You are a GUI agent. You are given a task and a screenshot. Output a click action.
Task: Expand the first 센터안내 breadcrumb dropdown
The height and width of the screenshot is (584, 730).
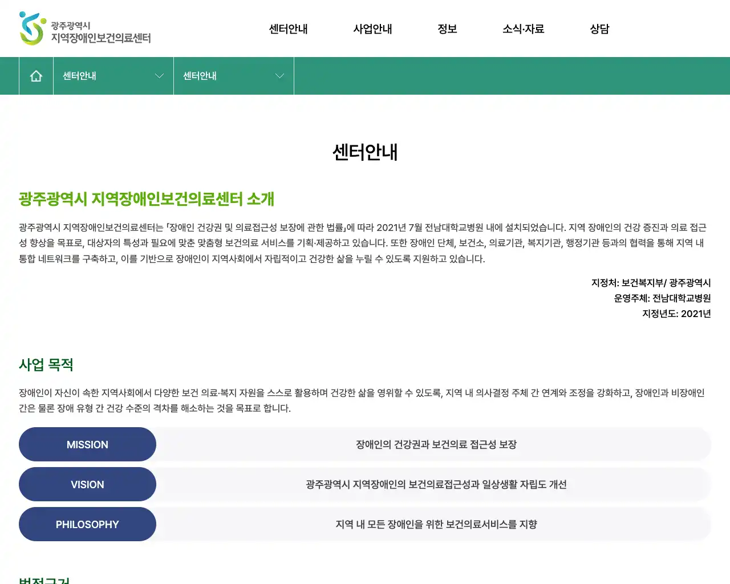click(x=113, y=76)
